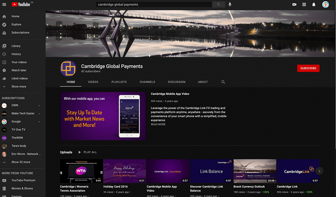Open Cambridge Link Goes Mobile thumbnail

[x=168, y=171]
